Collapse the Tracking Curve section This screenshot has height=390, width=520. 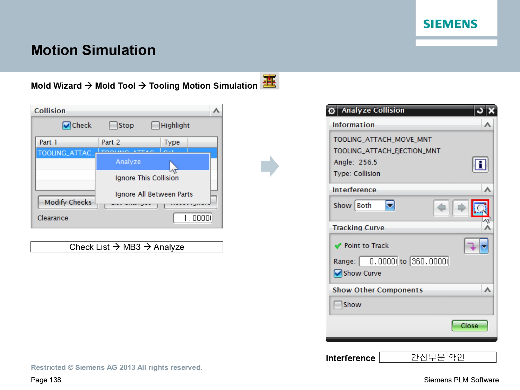click(x=487, y=228)
